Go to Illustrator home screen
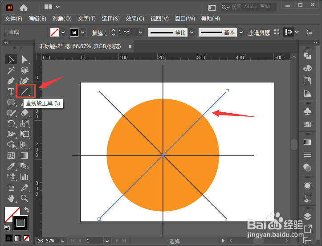Screen dimensions: 322x246 24,8
